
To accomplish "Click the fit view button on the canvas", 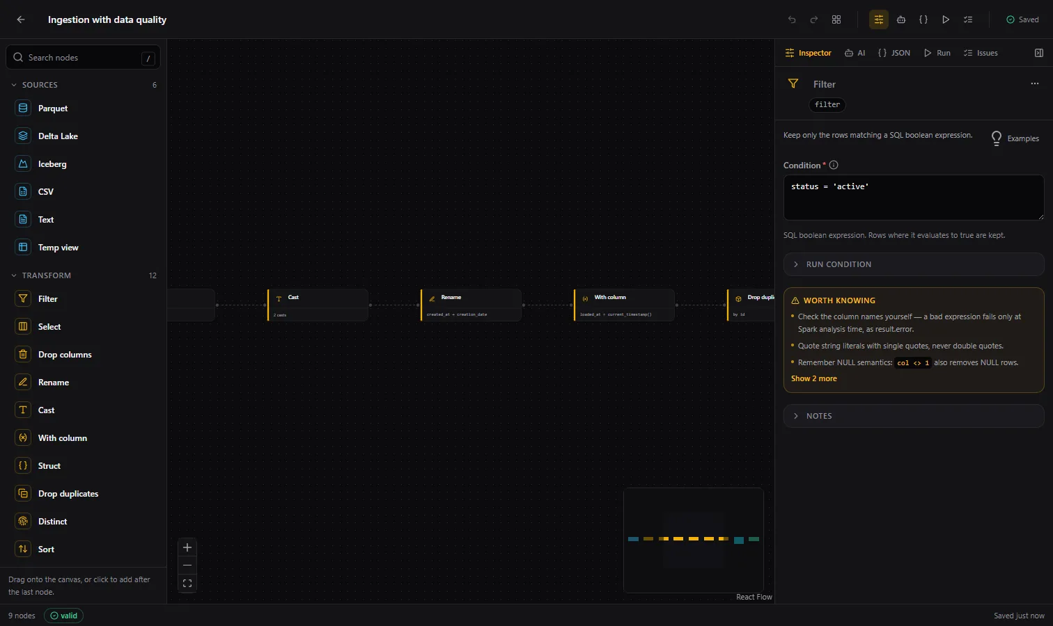I will pos(187,584).
